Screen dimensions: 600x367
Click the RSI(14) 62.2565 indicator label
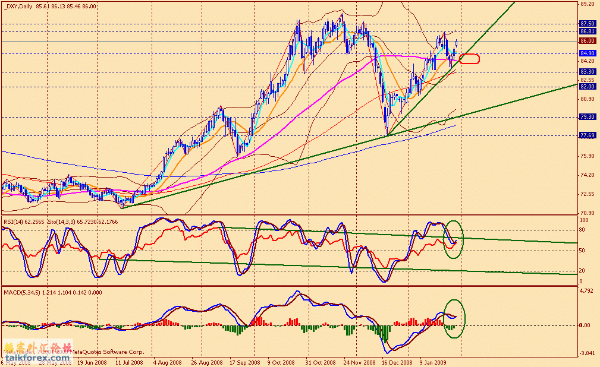point(24,222)
